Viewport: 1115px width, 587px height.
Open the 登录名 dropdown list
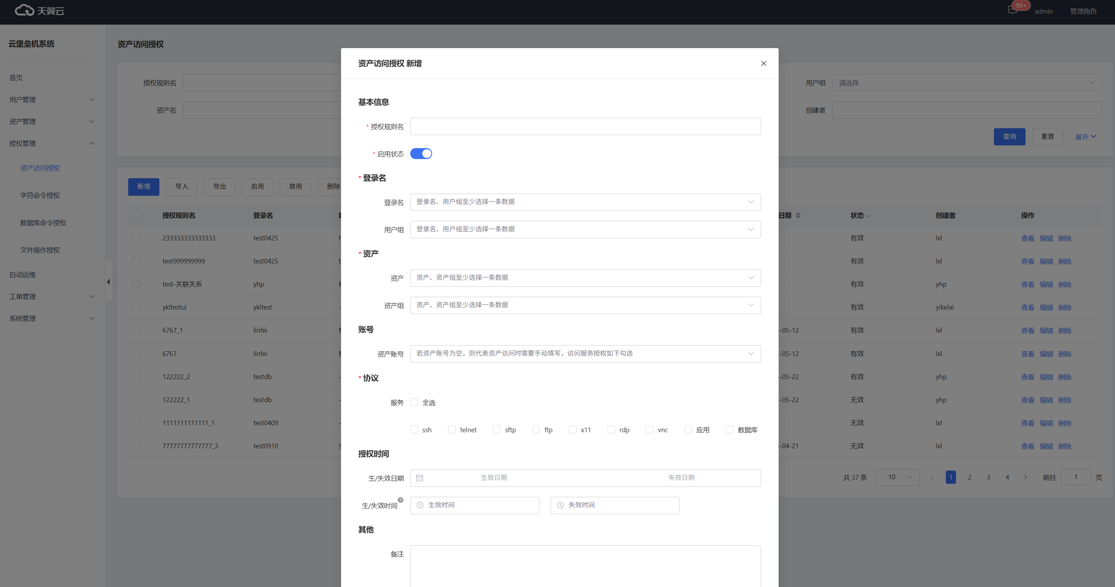585,202
